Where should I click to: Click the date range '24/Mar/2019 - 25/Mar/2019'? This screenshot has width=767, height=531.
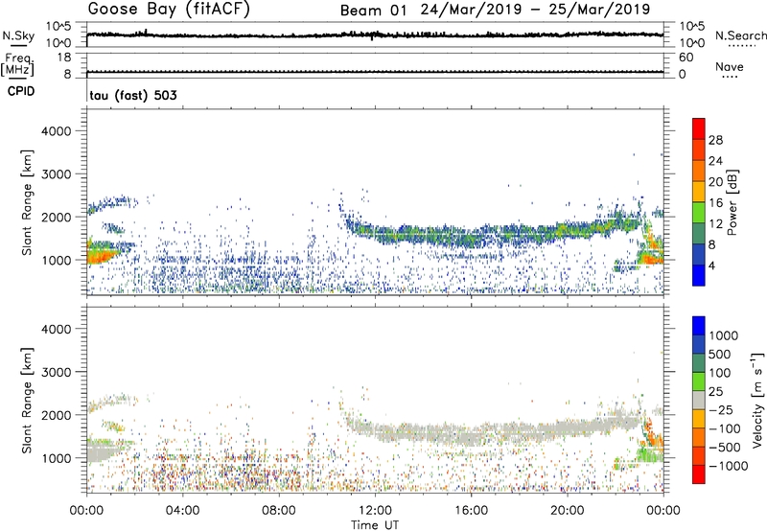coord(536,10)
